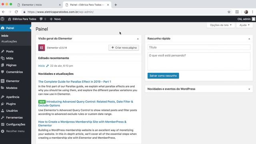Click the Elementor sidebar icon
Screen dimensions: 256x144
(x=3, y=81)
